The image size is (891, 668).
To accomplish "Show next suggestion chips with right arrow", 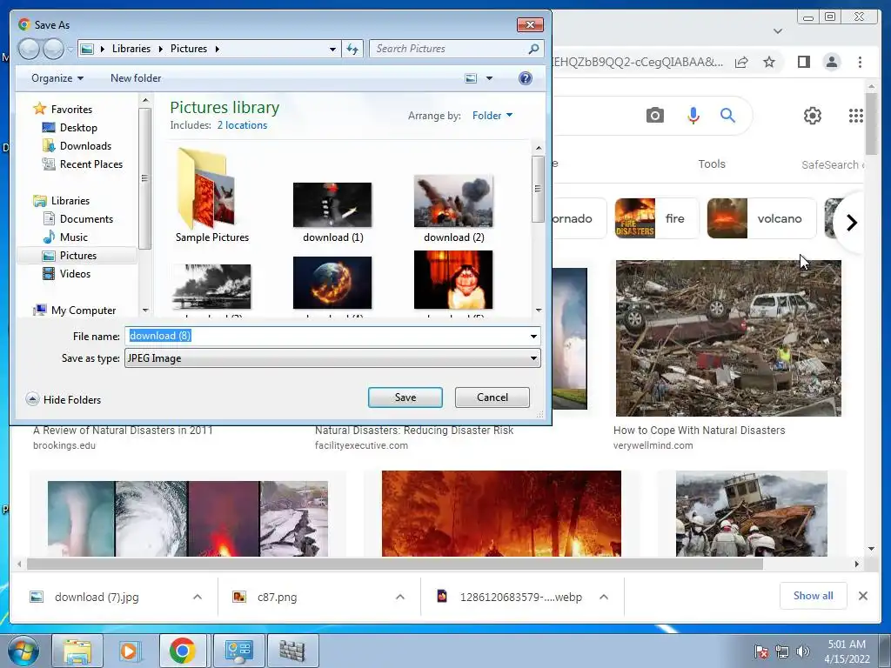I will coord(851,223).
